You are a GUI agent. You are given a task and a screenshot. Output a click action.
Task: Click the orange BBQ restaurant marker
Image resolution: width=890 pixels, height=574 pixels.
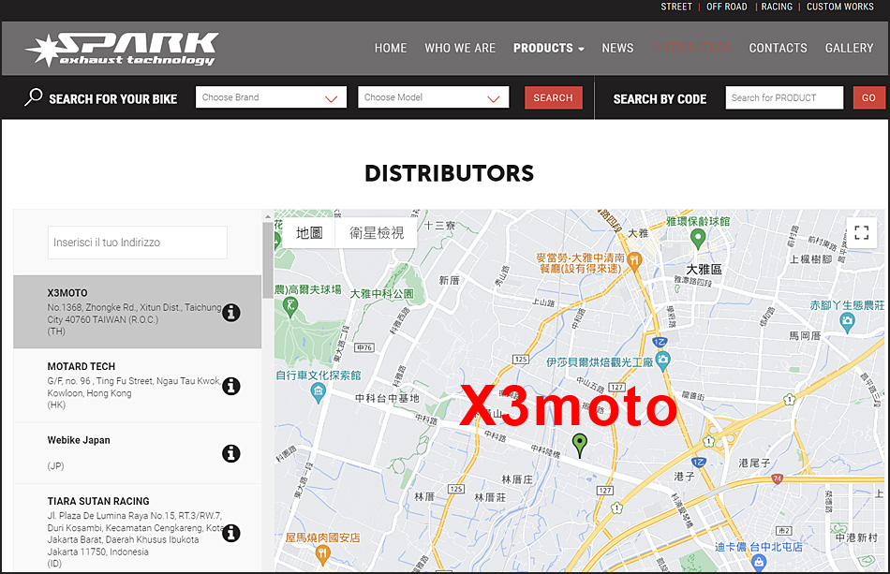click(322, 554)
